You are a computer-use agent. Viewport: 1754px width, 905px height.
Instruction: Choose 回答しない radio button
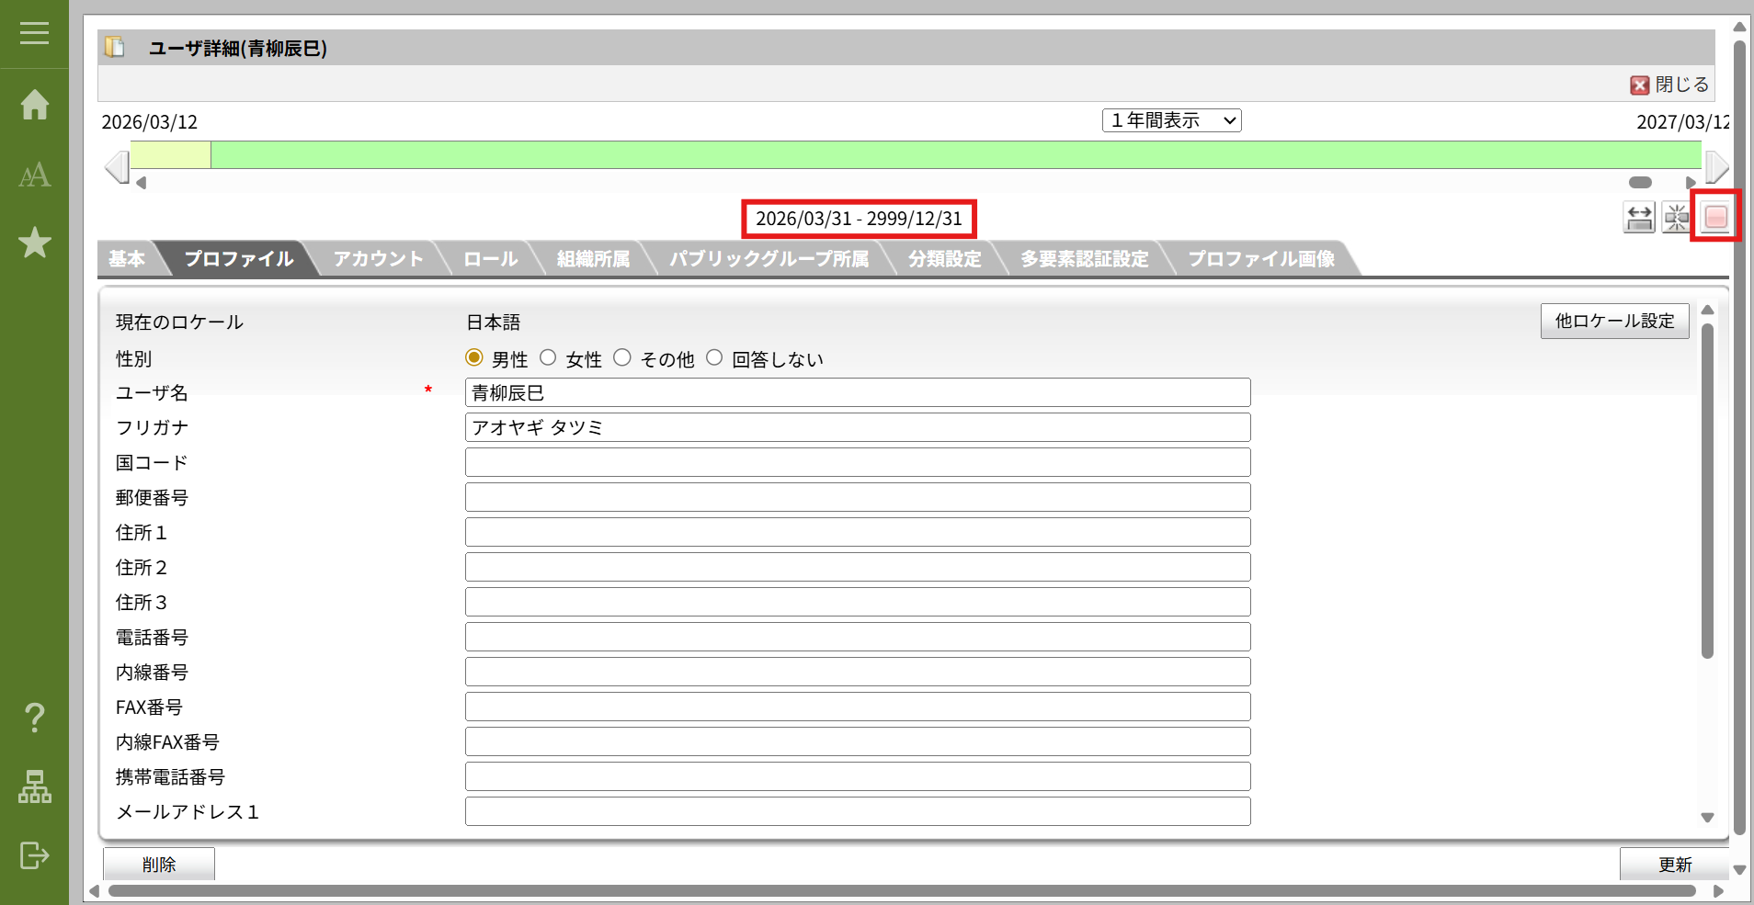(714, 357)
